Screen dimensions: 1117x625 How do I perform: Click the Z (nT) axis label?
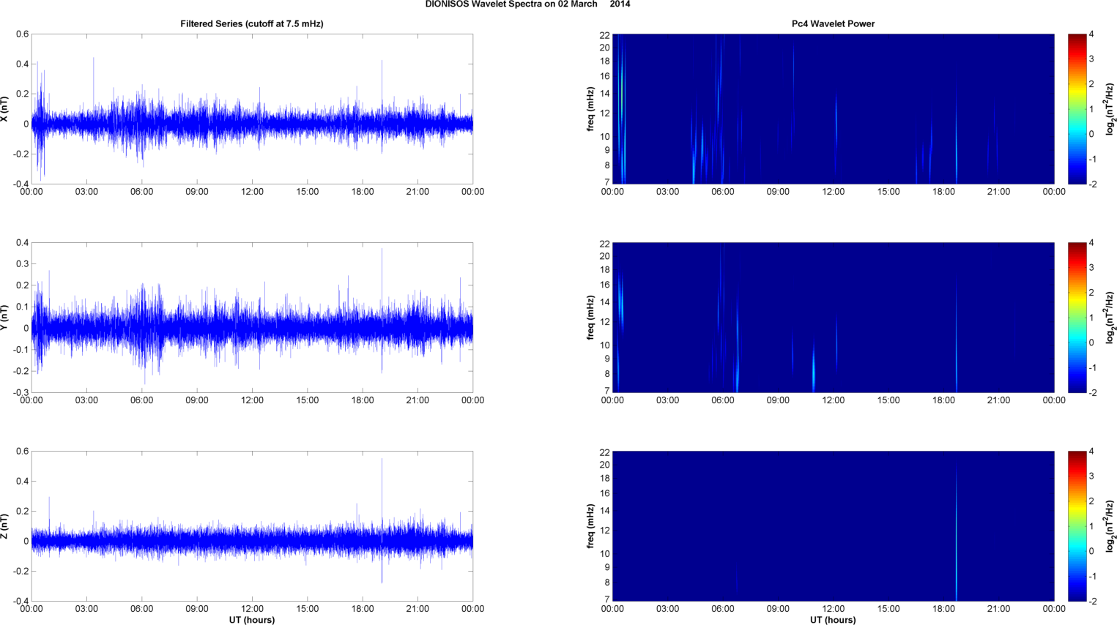tap(4, 526)
